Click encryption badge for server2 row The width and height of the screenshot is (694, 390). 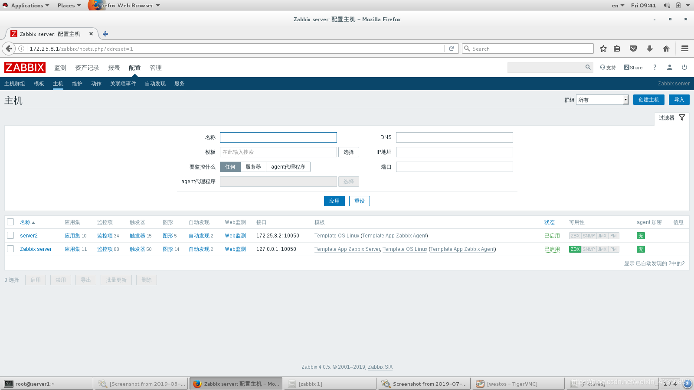pyautogui.click(x=641, y=236)
